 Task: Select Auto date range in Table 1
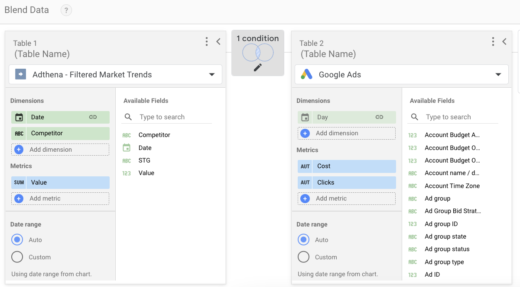[17, 240]
